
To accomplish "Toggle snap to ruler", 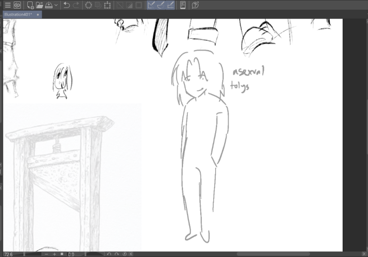I will 151,5.
